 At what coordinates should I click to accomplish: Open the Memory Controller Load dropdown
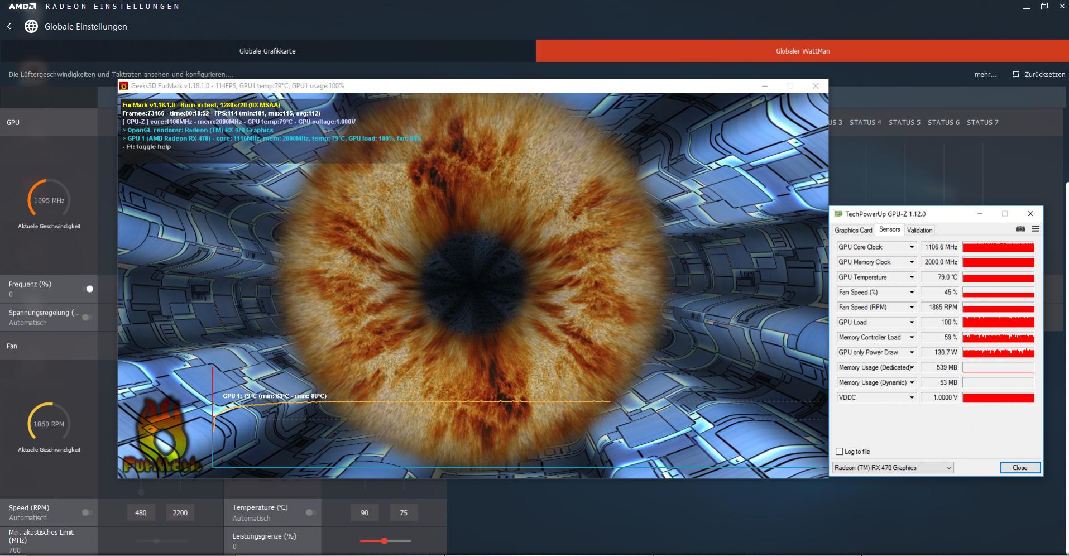click(912, 337)
